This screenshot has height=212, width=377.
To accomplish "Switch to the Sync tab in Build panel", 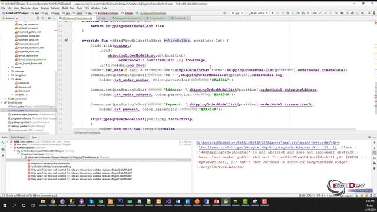I will point(34,137).
